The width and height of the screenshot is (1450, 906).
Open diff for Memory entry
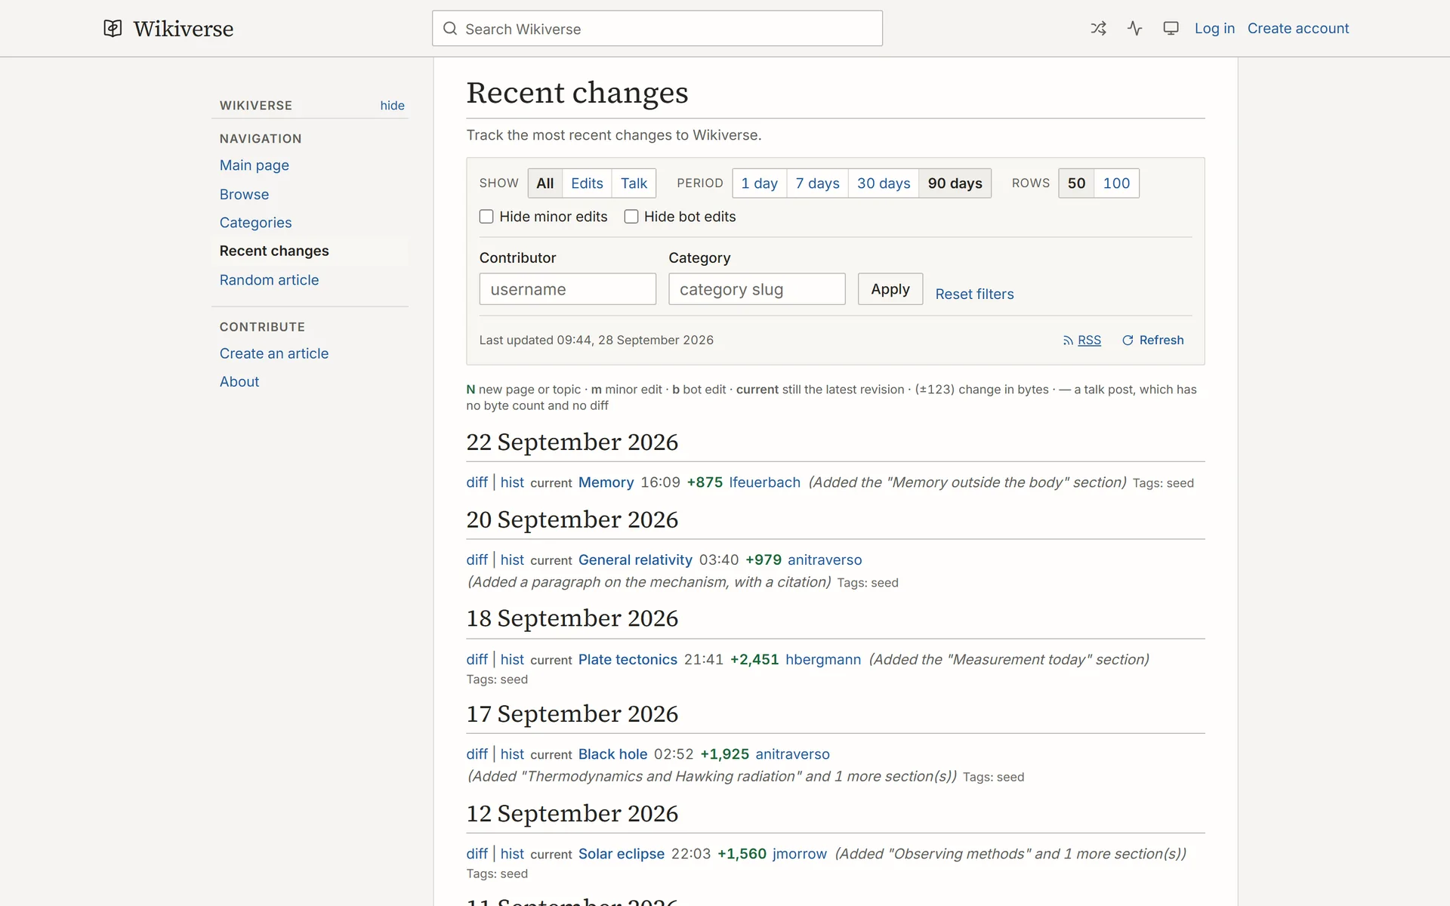[x=477, y=482]
